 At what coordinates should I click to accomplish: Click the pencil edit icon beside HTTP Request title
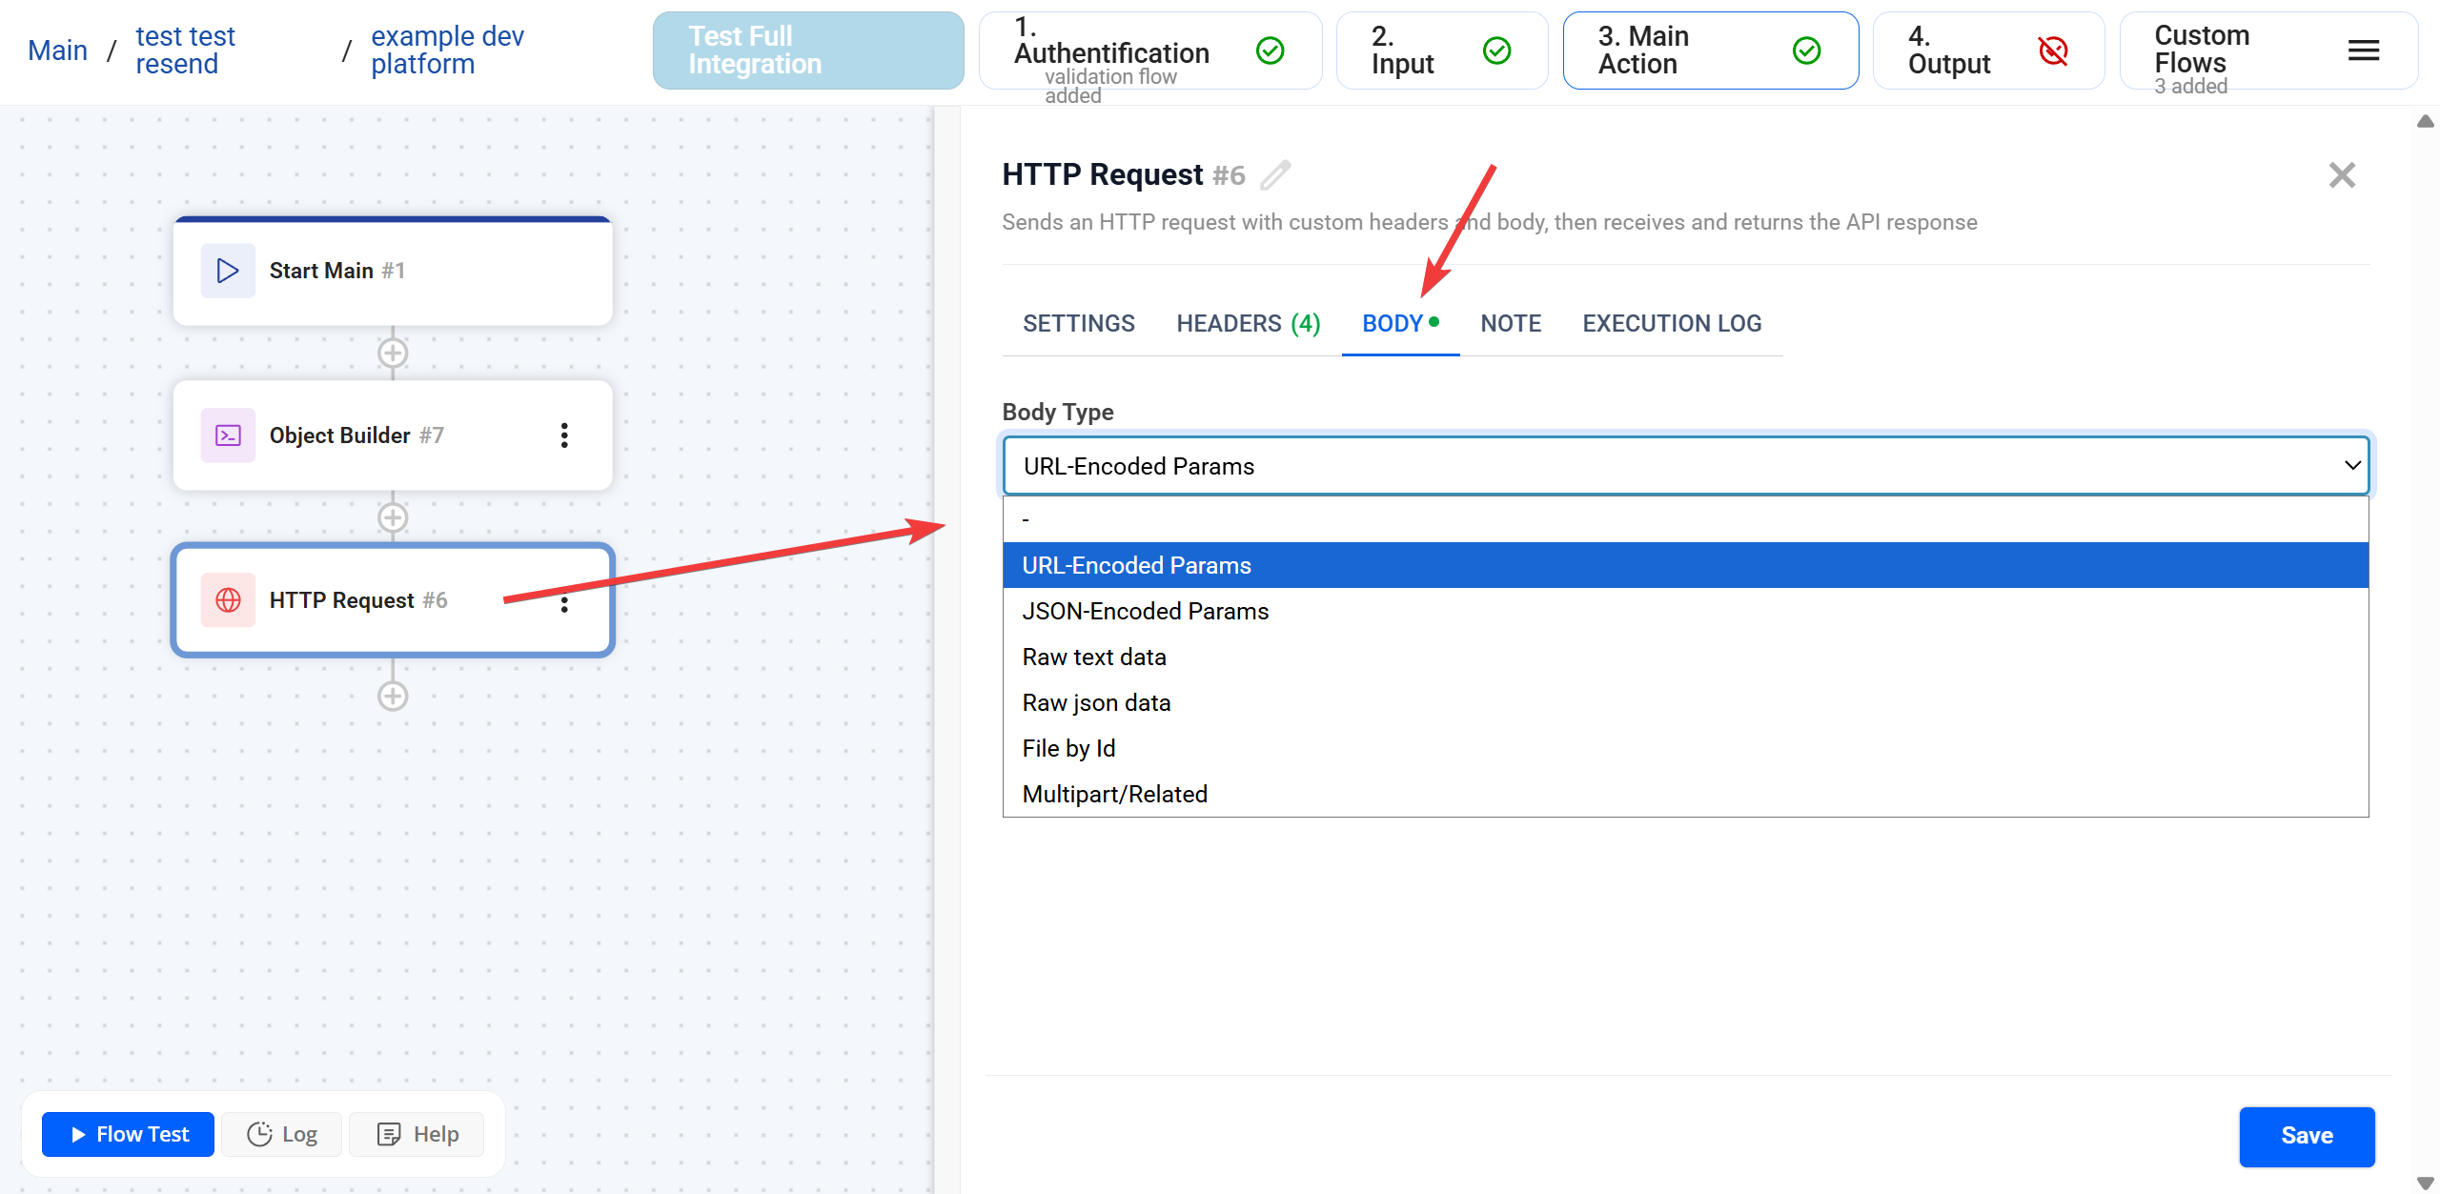(1275, 175)
